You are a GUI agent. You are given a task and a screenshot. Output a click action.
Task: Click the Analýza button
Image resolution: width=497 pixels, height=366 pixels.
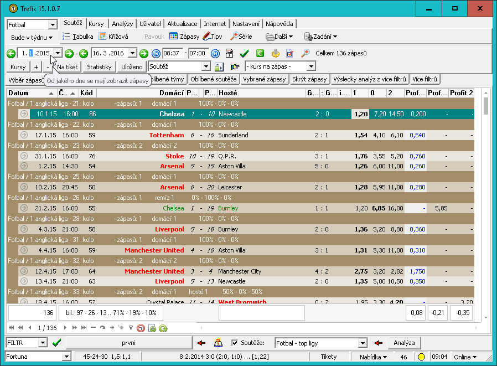click(404, 343)
